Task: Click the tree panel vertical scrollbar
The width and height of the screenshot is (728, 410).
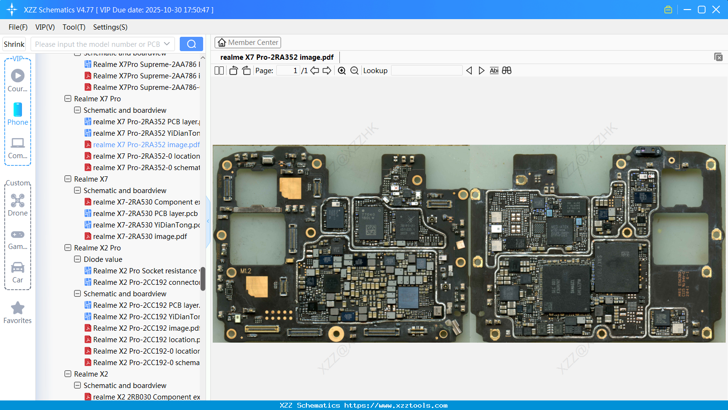Action: click(203, 279)
